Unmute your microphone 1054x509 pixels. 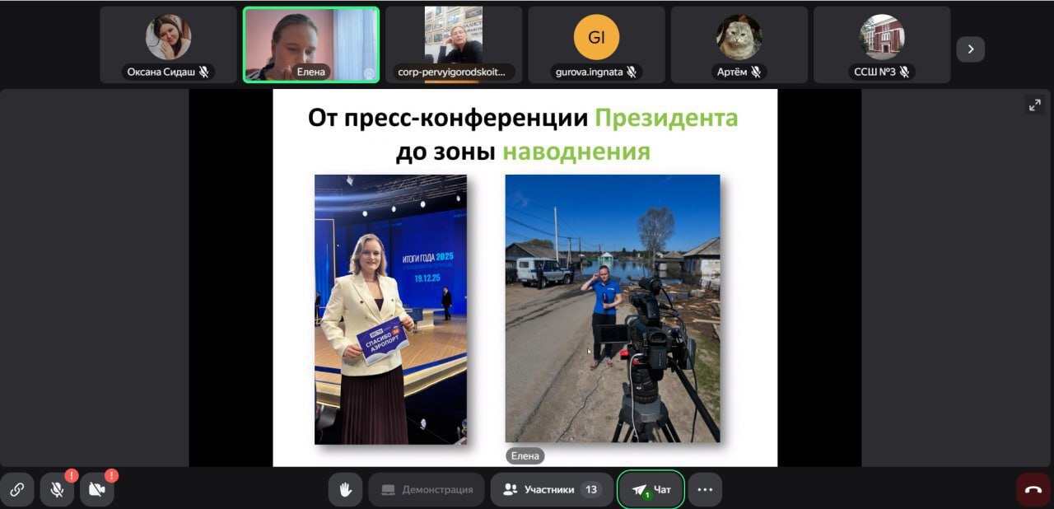click(x=56, y=489)
